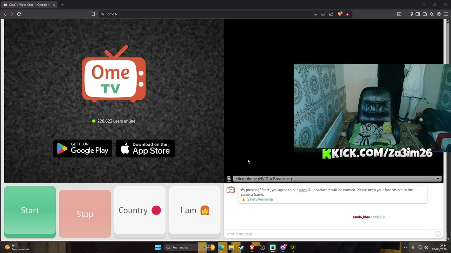Expand the Microphone (NVIDIA Broadcast) dropdown
The image size is (451, 253).
337,179
